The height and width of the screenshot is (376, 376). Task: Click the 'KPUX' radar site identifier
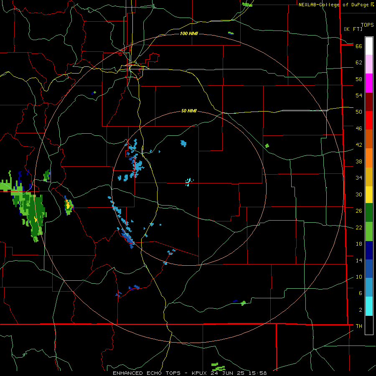pyautogui.click(x=199, y=373)
